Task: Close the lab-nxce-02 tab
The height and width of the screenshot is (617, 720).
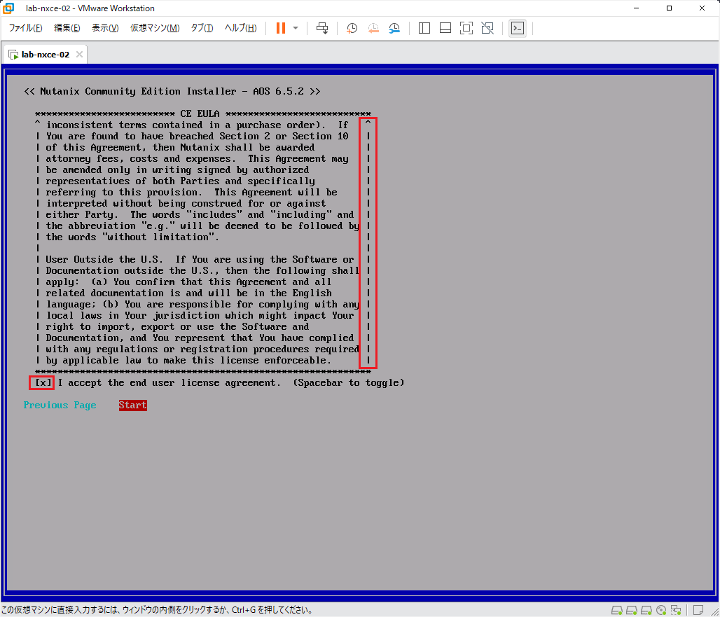Action: click(79, 54)
